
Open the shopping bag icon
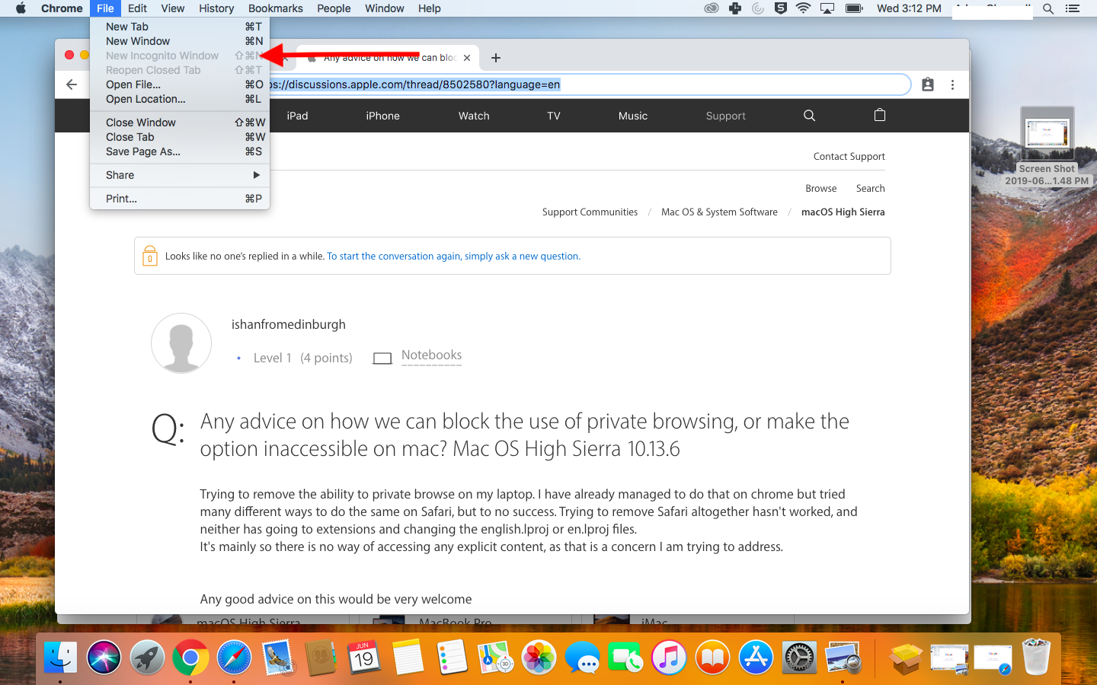coord(880,115)
